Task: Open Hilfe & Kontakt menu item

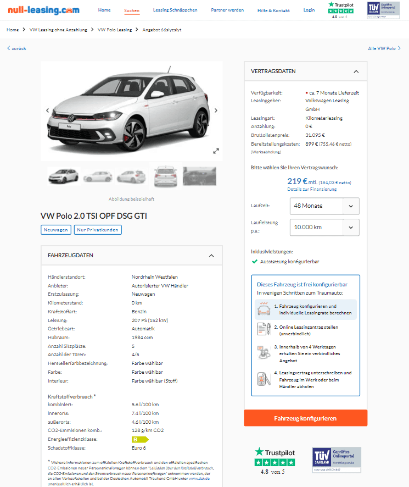Action: 273,10
